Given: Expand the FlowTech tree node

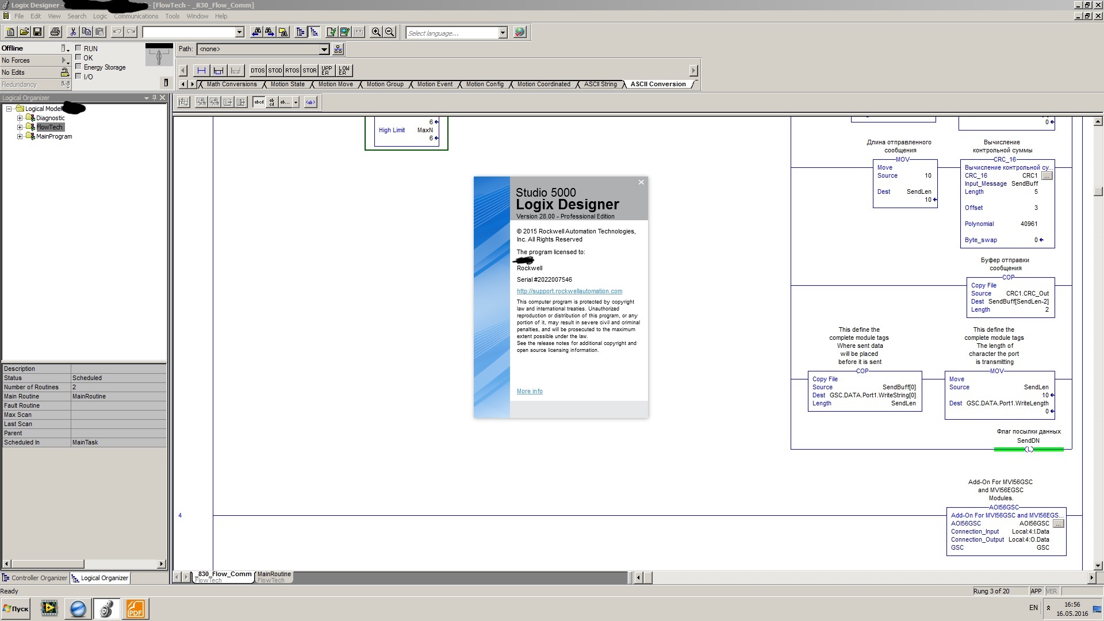Looking at the screenshot, I should tap(20, 127).
